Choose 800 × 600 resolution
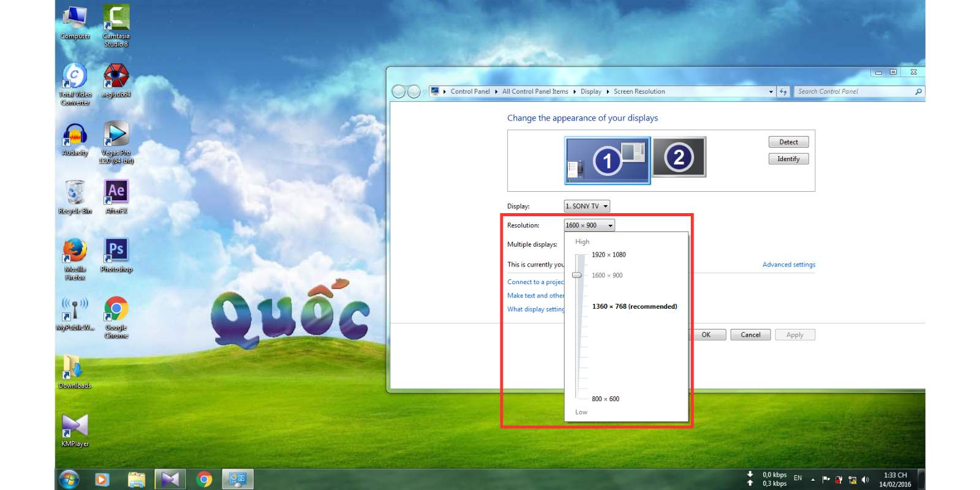Screen dimensions: 980x490 pos(606,399)
